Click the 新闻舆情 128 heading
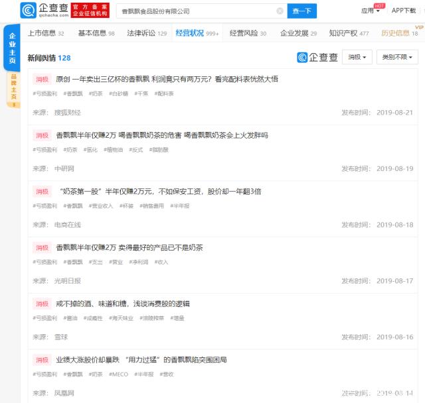This screenshot has height=403, width=425. click(49, 58)
